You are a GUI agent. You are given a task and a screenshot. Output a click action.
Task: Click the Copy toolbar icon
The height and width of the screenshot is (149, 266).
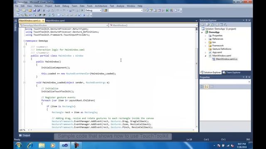point(48,10)
